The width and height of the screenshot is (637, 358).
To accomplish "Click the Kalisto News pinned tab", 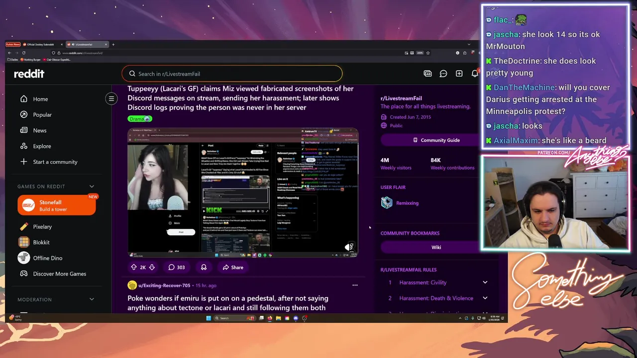I will click(13, 44).
